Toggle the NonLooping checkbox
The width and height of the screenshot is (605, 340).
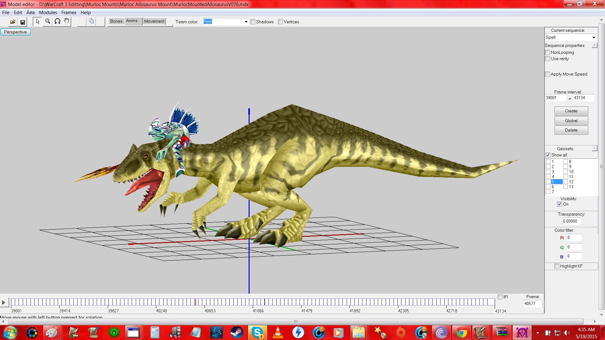(548, 52)
